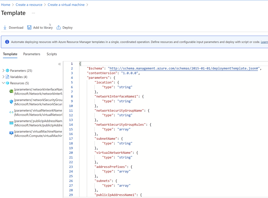This screenshot has height=198, width=268.
Task: Select Variables (4) tree label
Action: coord(19,77)
